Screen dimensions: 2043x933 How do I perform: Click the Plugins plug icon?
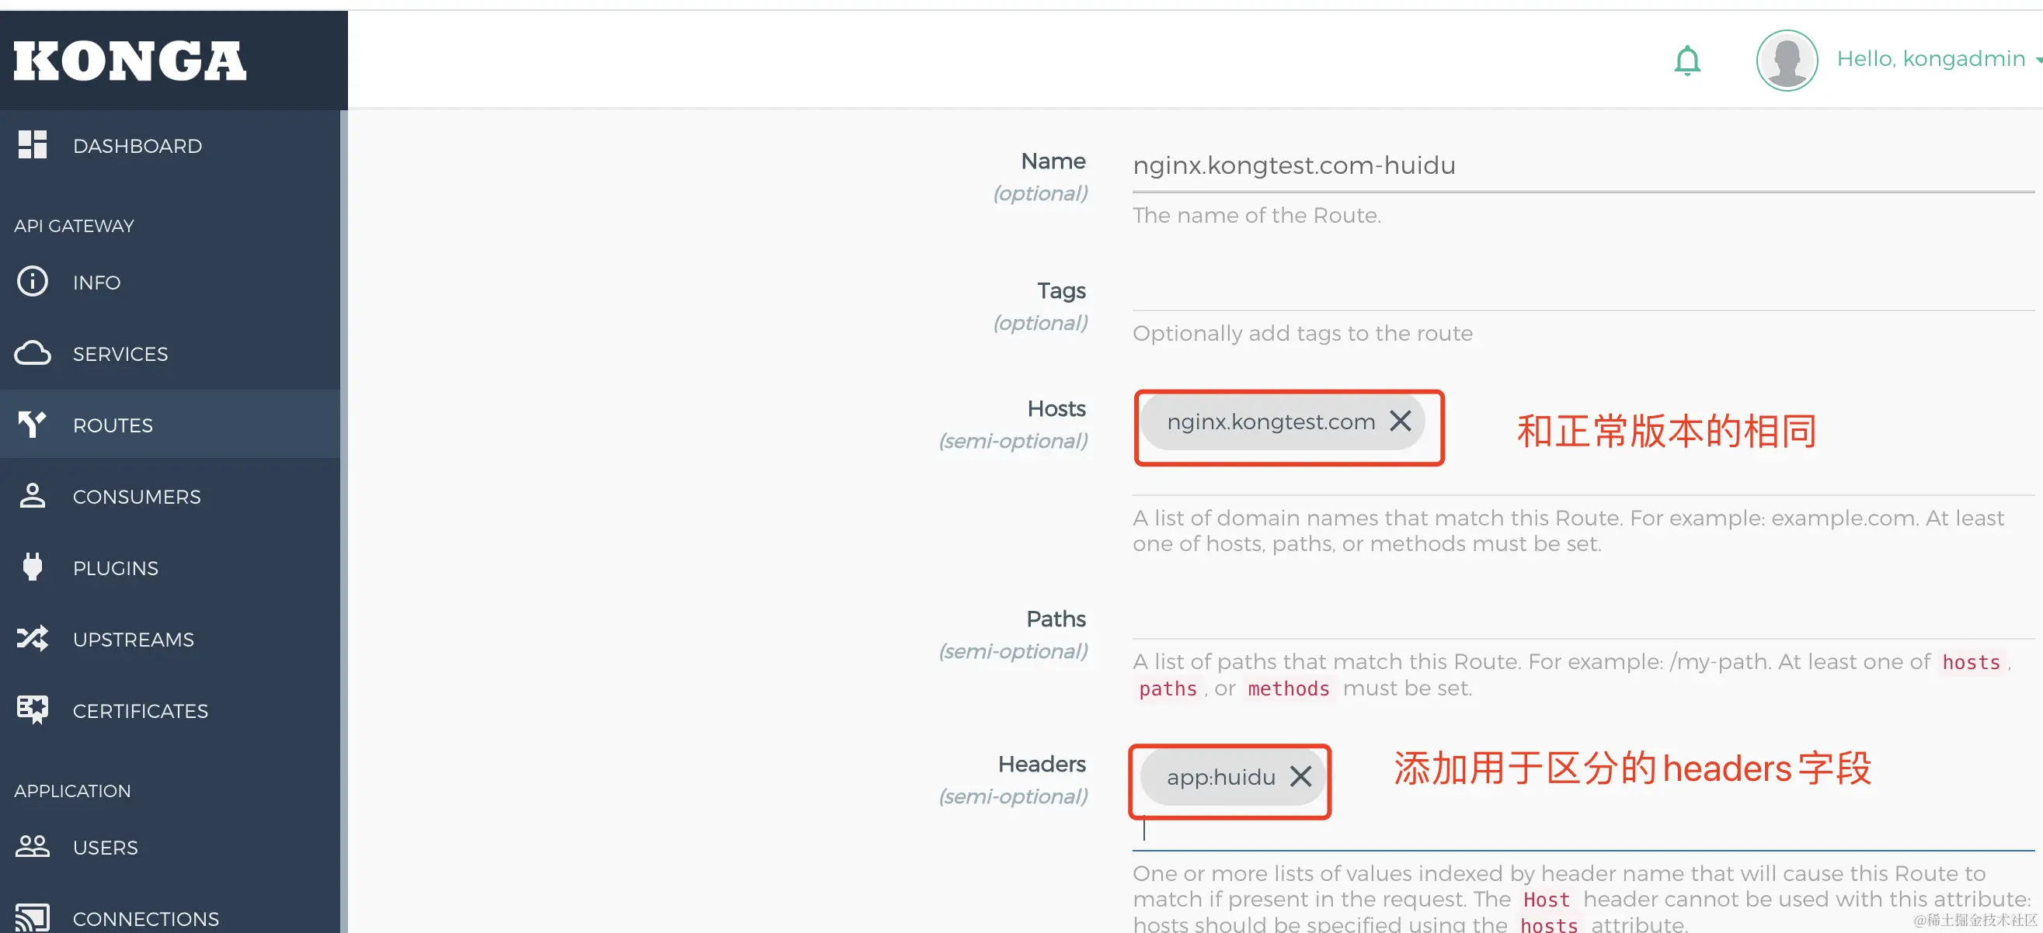click(x=33, y=567)
